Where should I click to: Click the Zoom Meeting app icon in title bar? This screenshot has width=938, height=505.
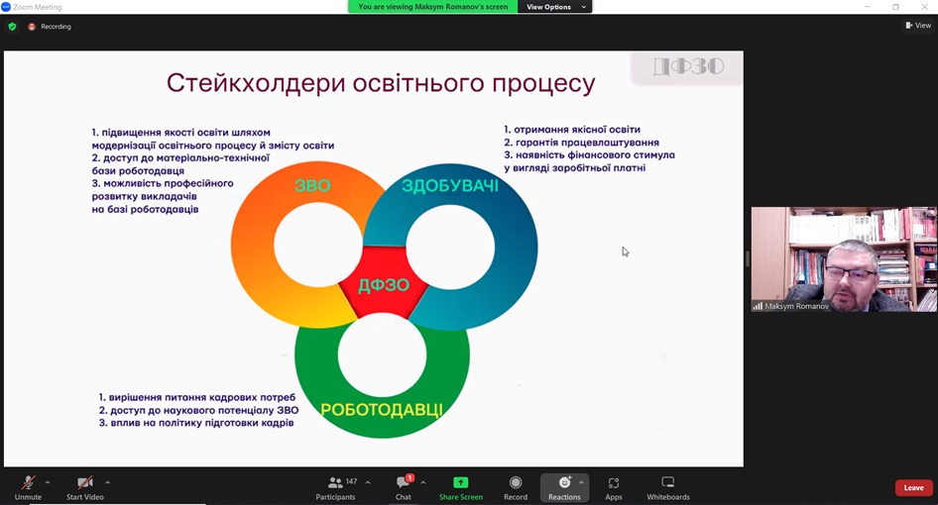point(6,7)
